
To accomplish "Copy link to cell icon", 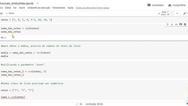I will tap(176, 24).
